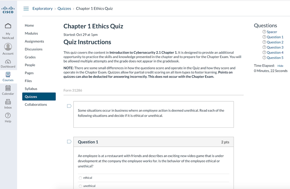The image size is (290, 189).
Task: Open Modules in course navigation
Action: 31,33
